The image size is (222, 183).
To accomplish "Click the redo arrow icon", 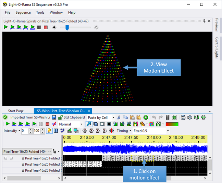I will coord(161,117).
